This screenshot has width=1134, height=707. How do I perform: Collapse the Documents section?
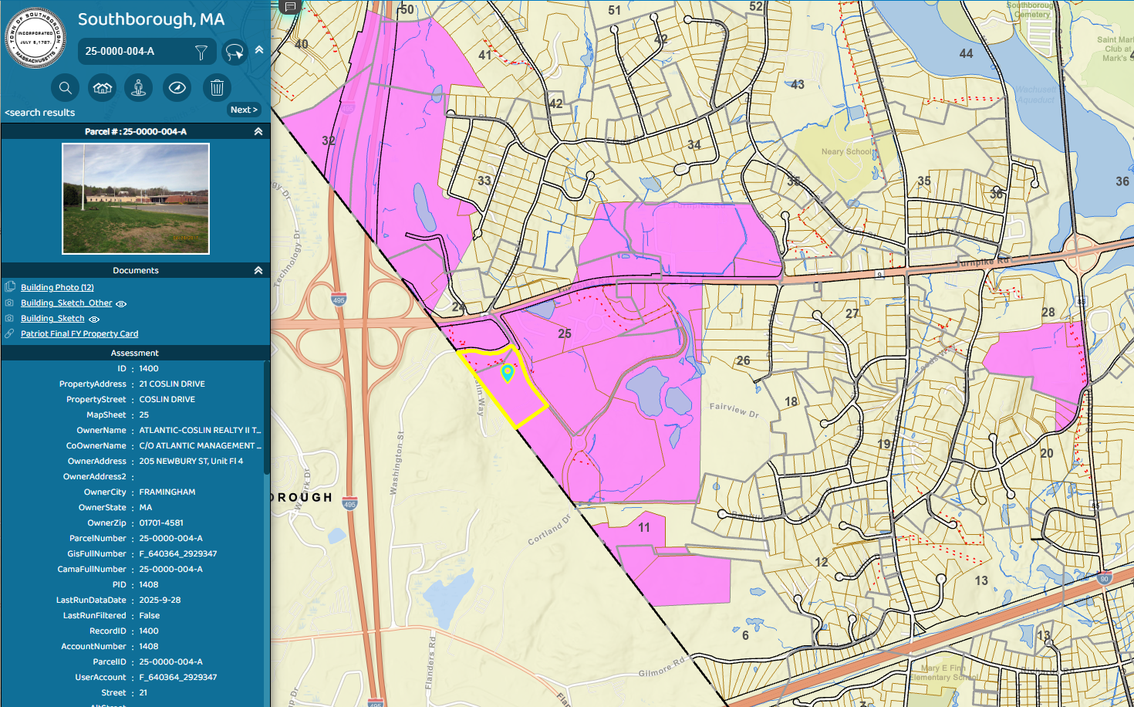258,270
